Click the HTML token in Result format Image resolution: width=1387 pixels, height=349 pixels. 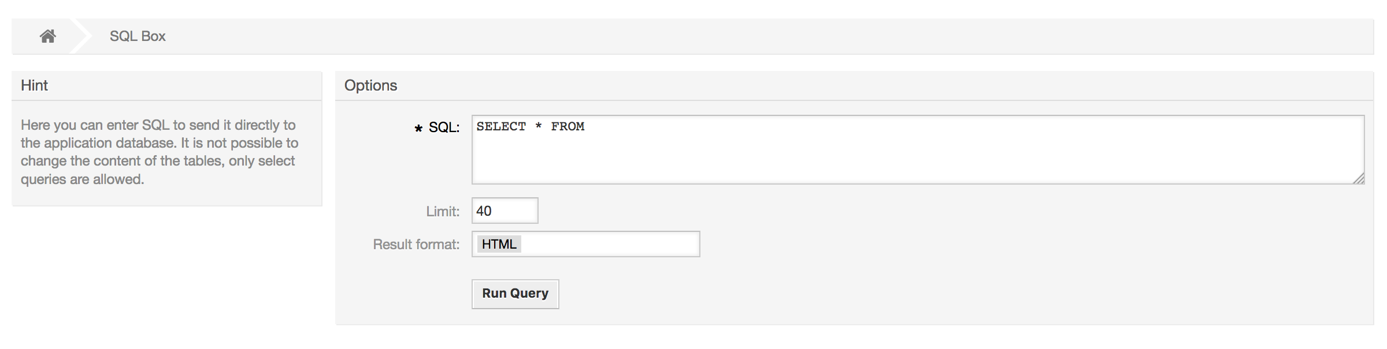(x=498, y=244)
